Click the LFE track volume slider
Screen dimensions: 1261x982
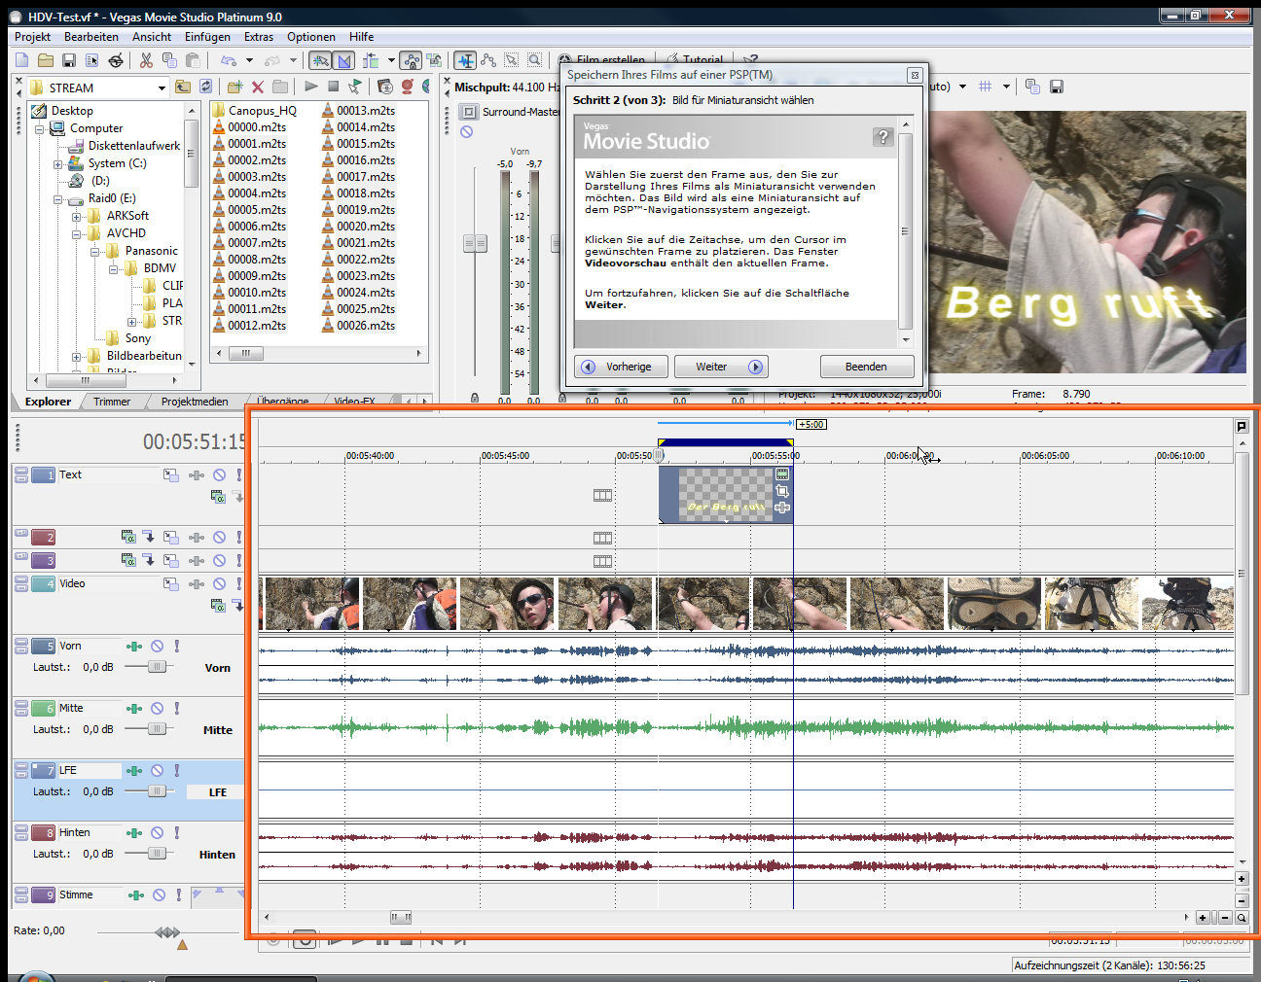[x=157, y=791]
